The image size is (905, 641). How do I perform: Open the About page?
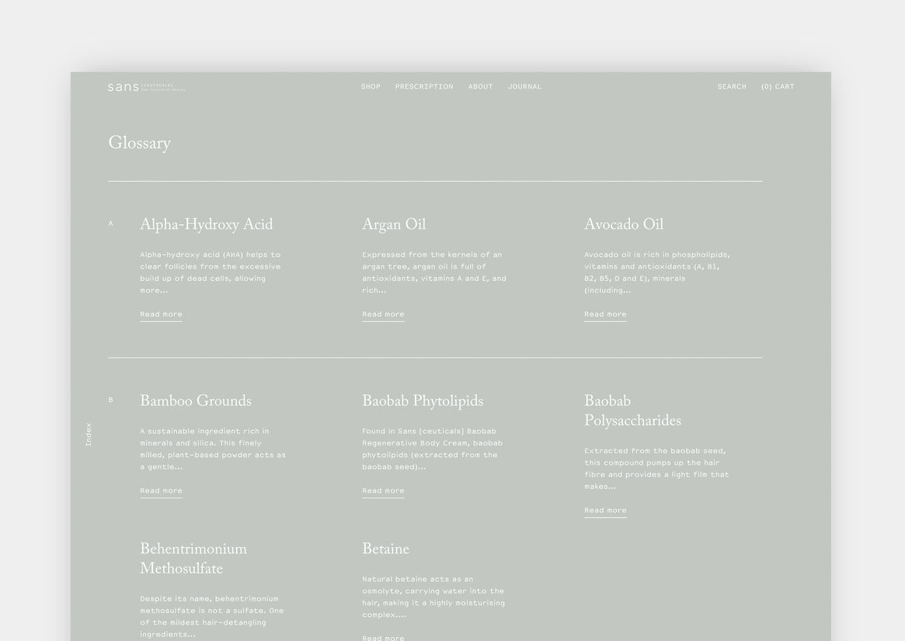tap(480, 87)
